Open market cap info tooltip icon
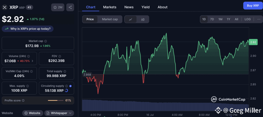The height and width of the screenshot is (117, 263). click(x=46, y=41)
